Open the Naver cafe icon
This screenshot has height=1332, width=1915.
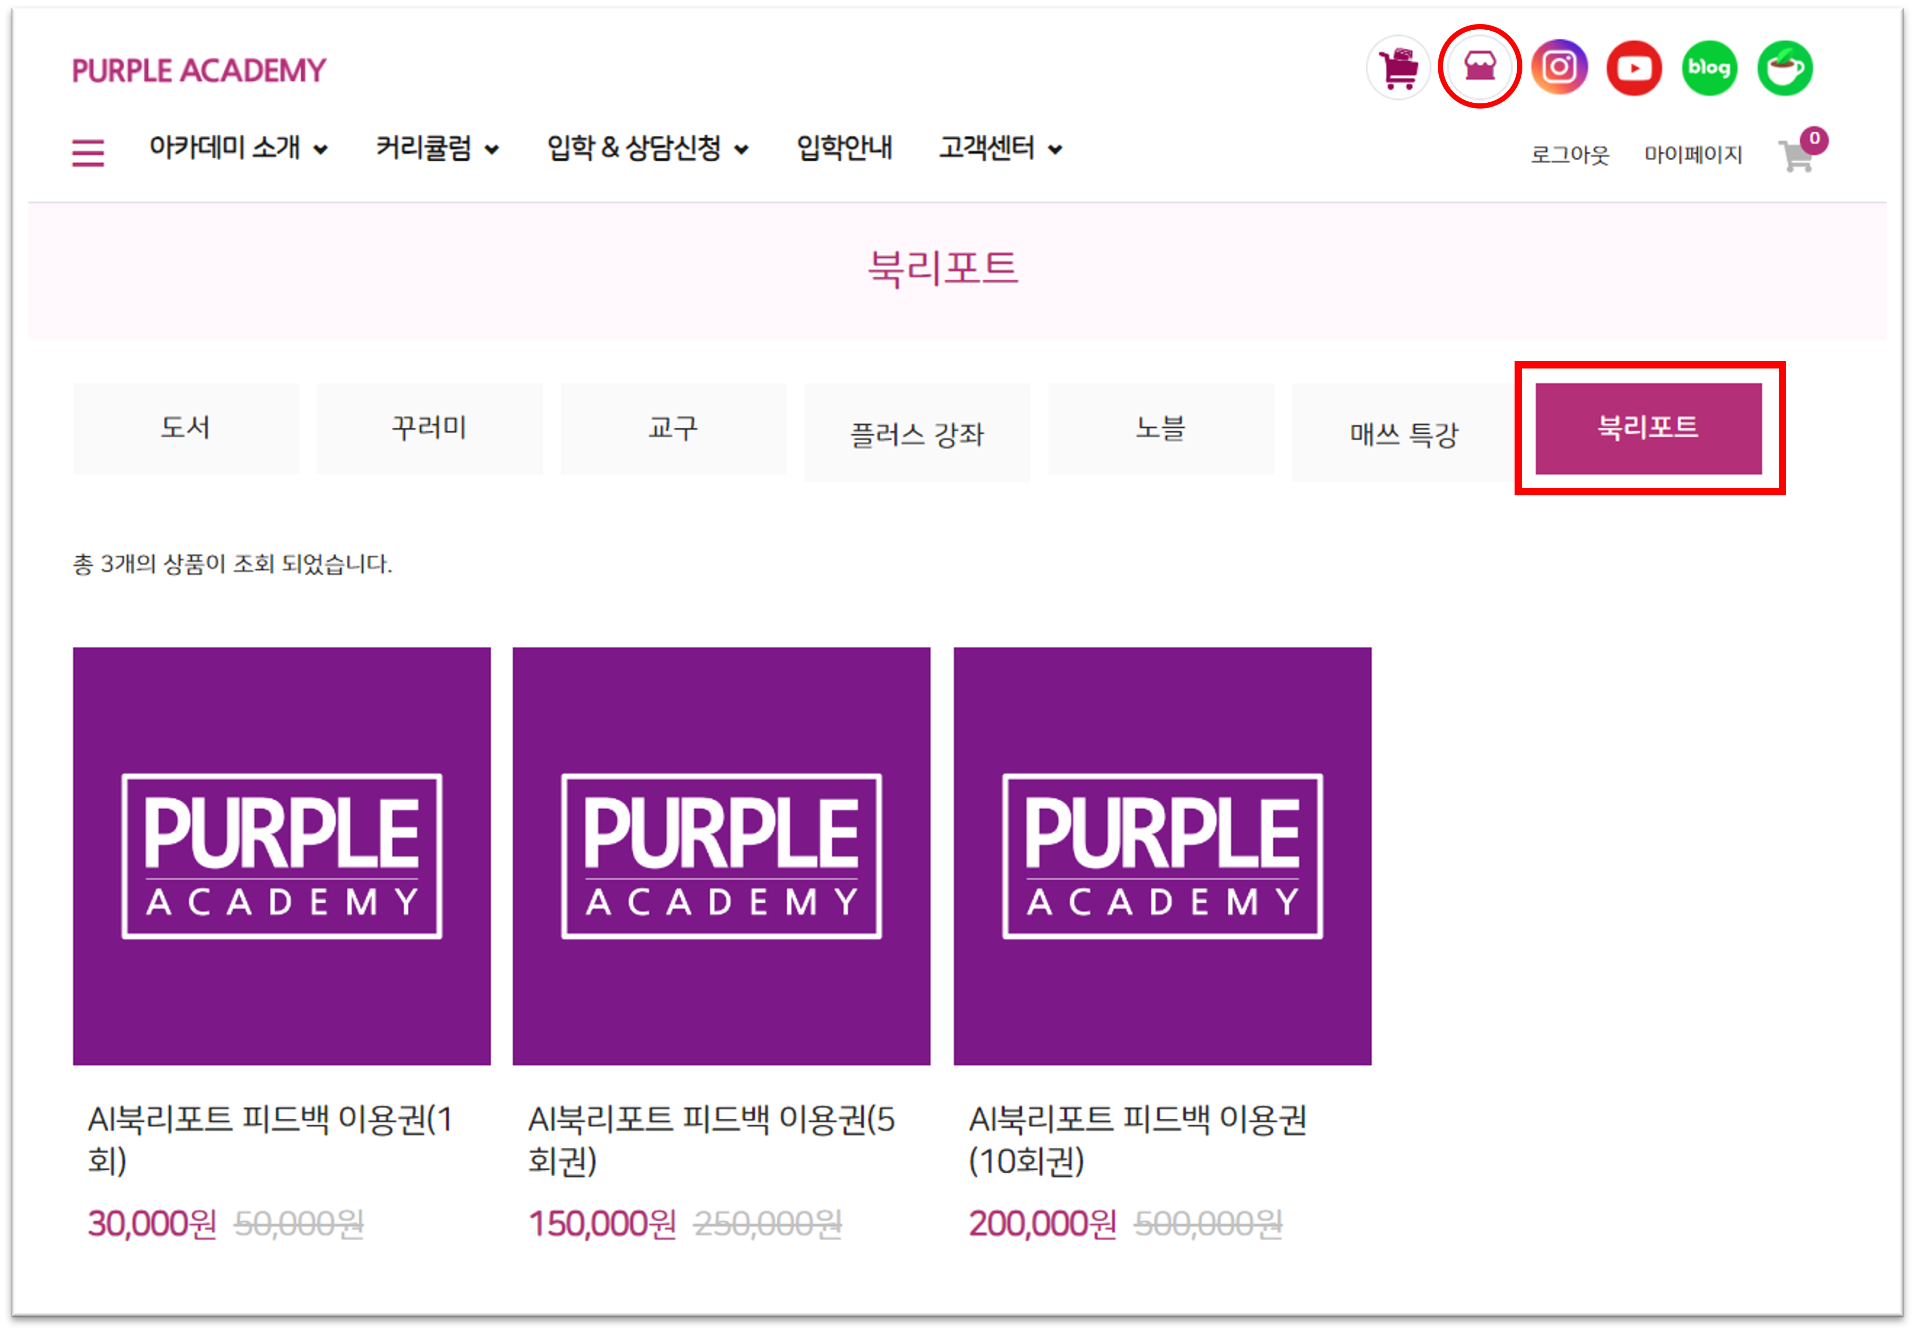[x=1784, y=67]
